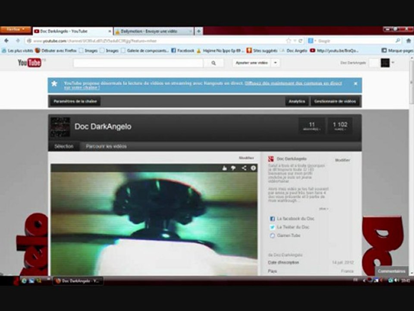Click the Windows Start orb
Screen dimensions: 414x311
[16, 281]
